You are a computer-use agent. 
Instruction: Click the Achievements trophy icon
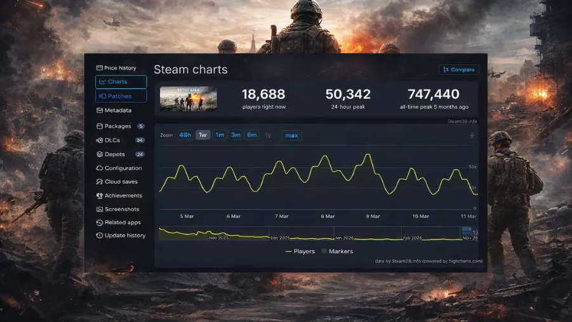click(x=100, y=196)
